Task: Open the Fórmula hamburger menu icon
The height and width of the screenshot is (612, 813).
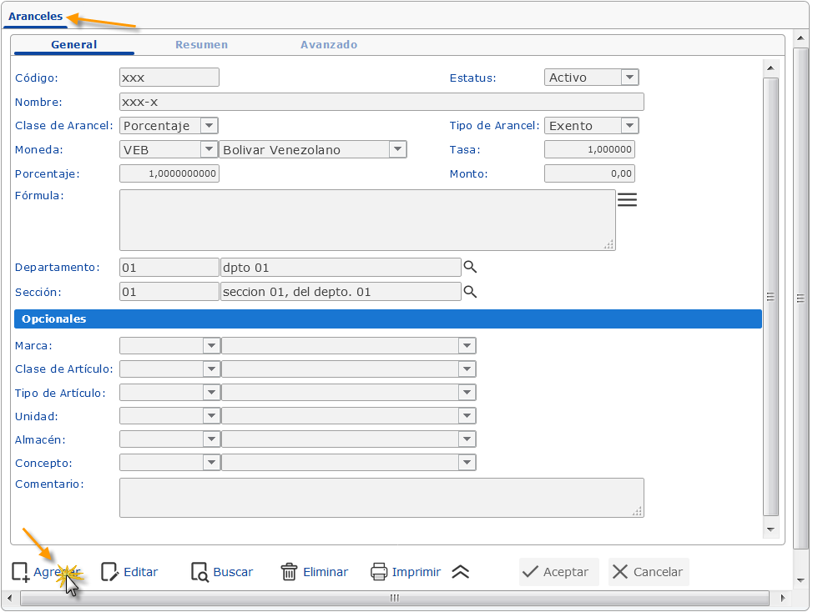Action: point(627,200)
